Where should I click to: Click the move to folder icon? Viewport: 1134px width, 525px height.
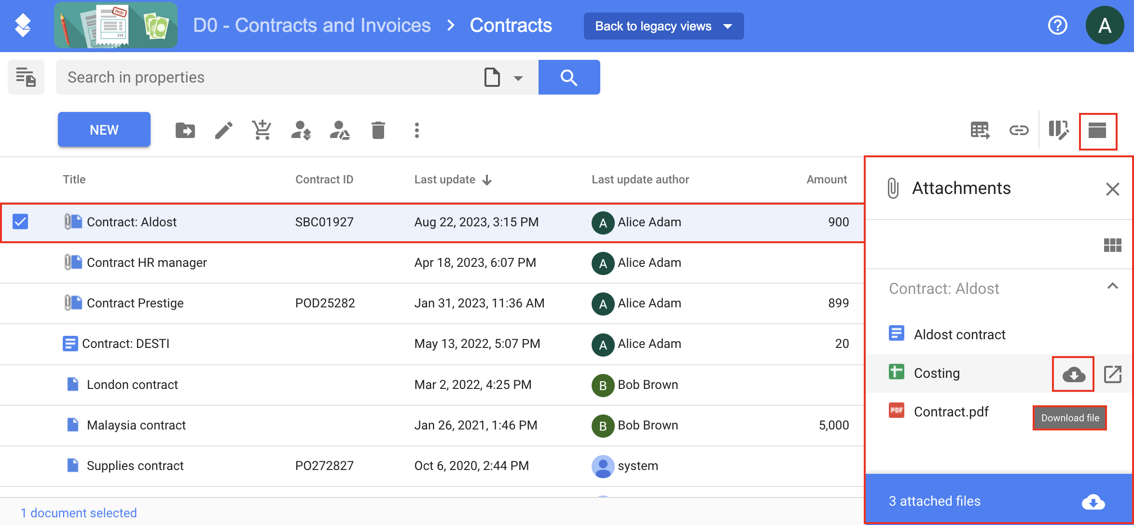coord(185,130)
